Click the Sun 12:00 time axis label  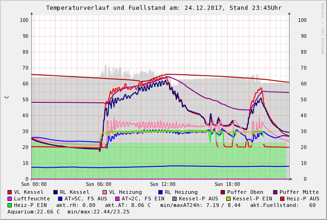[x=163, y=184]
